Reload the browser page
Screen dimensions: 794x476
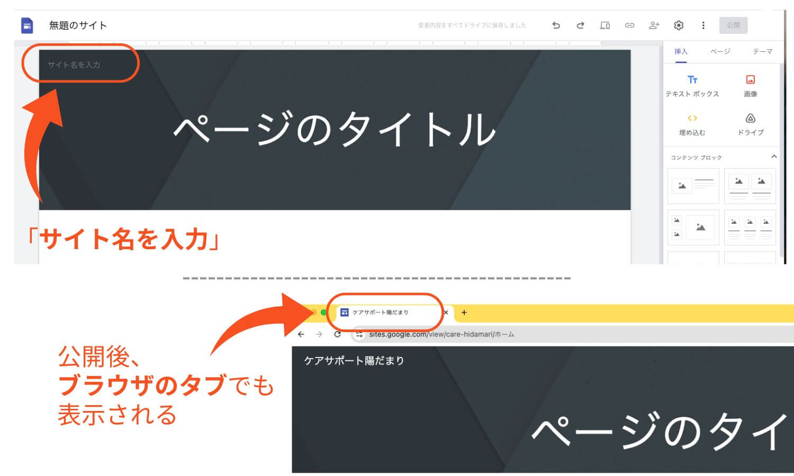click(x=337, y=334)
